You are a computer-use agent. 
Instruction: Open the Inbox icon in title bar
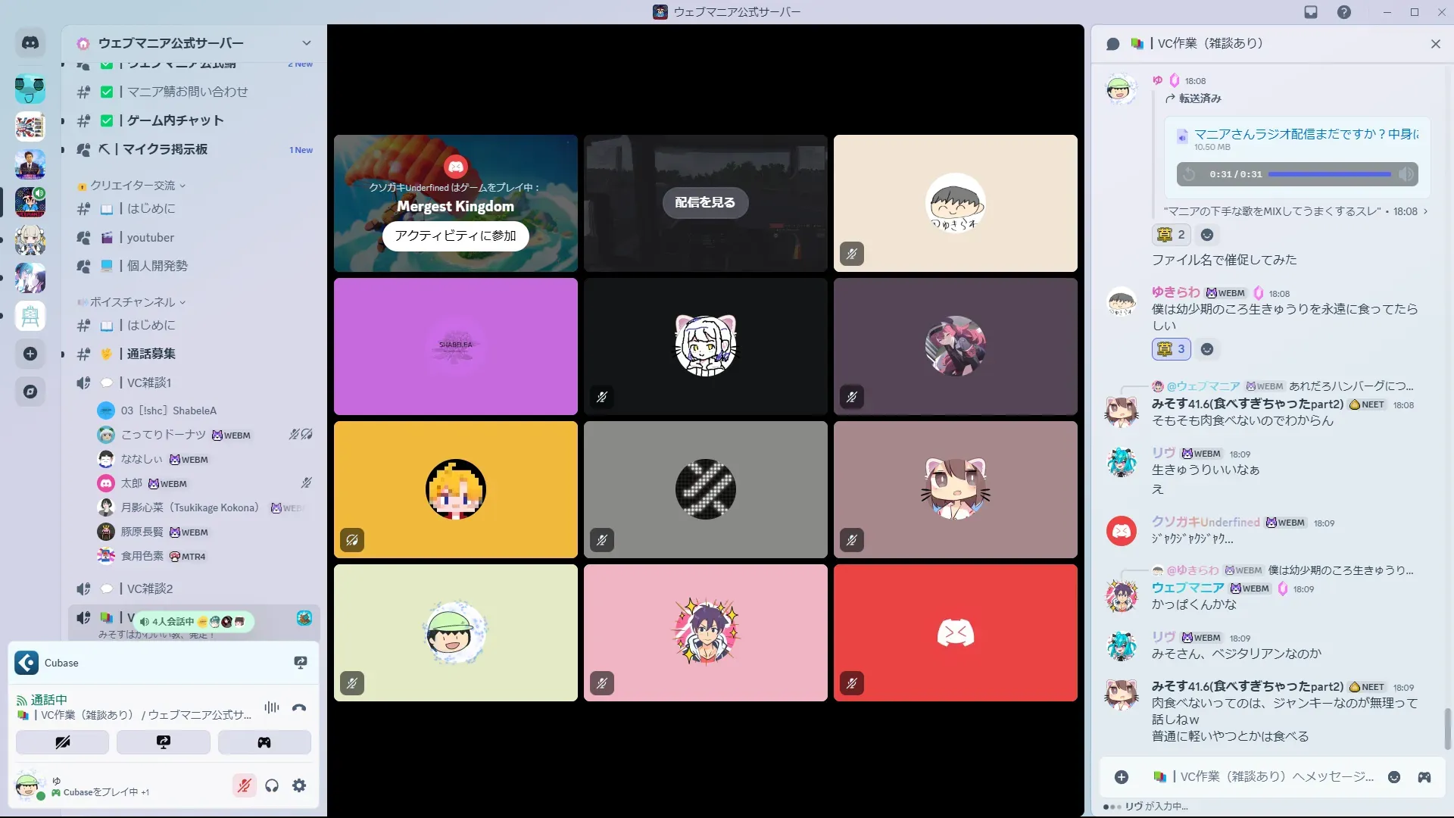pyautogui.click(x=1311, y=12)
